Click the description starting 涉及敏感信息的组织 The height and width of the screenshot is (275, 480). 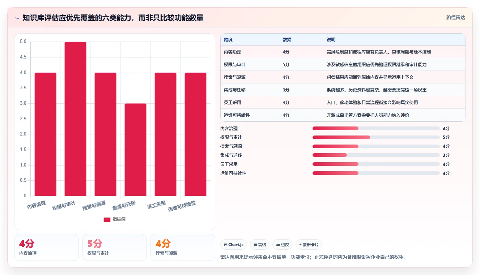[x=377, y=65]
